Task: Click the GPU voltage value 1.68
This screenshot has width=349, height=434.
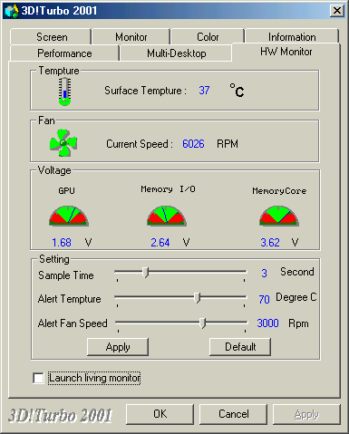Action: tap(62, 243)
